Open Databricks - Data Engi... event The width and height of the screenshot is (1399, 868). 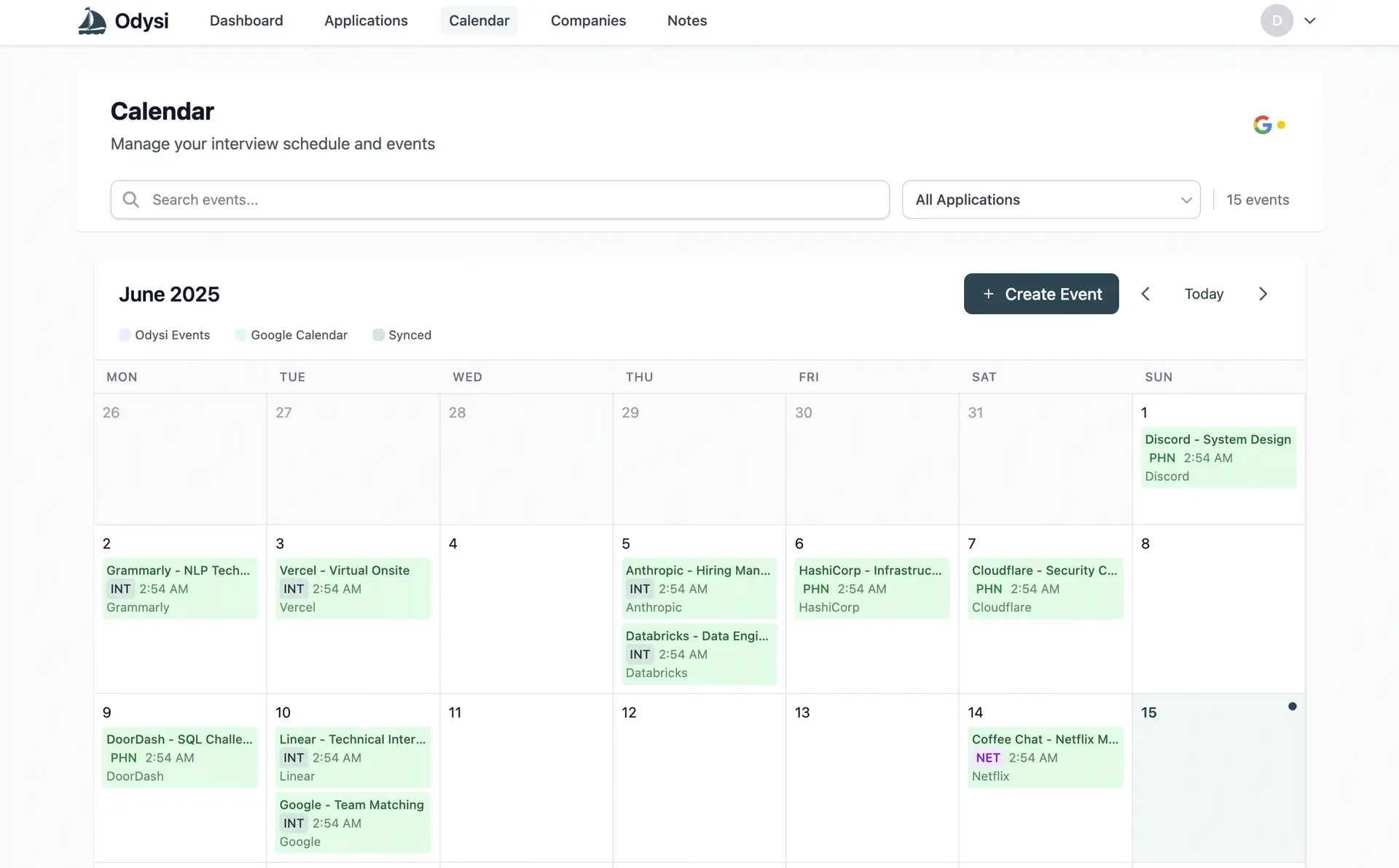(699, 654)
